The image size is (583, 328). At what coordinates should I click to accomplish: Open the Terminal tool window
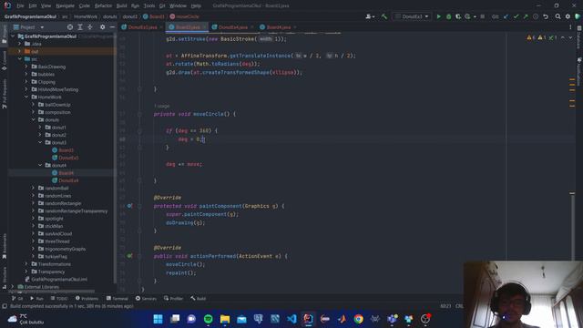pyautogui.click(x=118, y=298)
